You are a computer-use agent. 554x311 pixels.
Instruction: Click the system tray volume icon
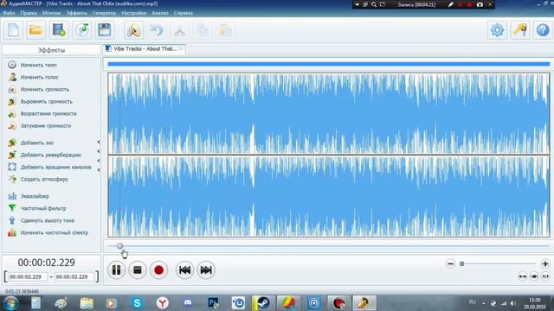pos(513,303)
